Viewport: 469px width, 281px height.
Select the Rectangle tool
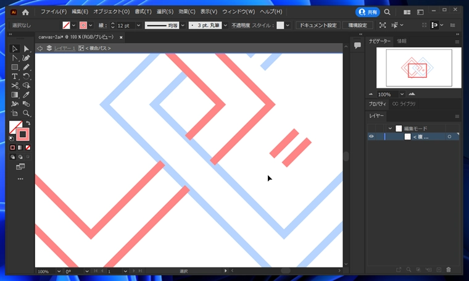(x=14, y=67)
